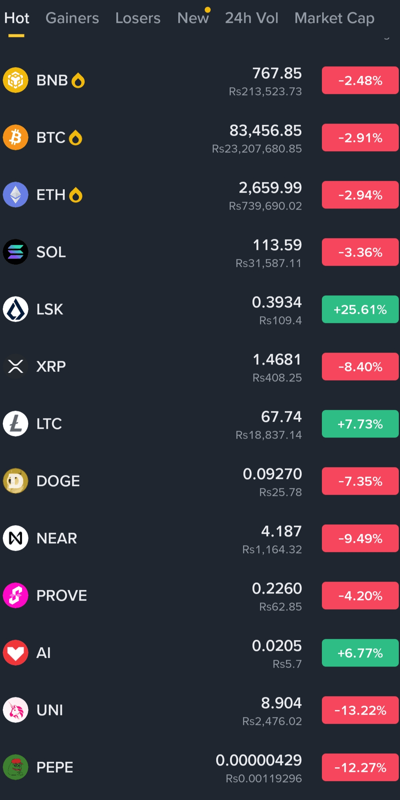
Task: Open the 24h Vol tab
Action: pos(252,18)
